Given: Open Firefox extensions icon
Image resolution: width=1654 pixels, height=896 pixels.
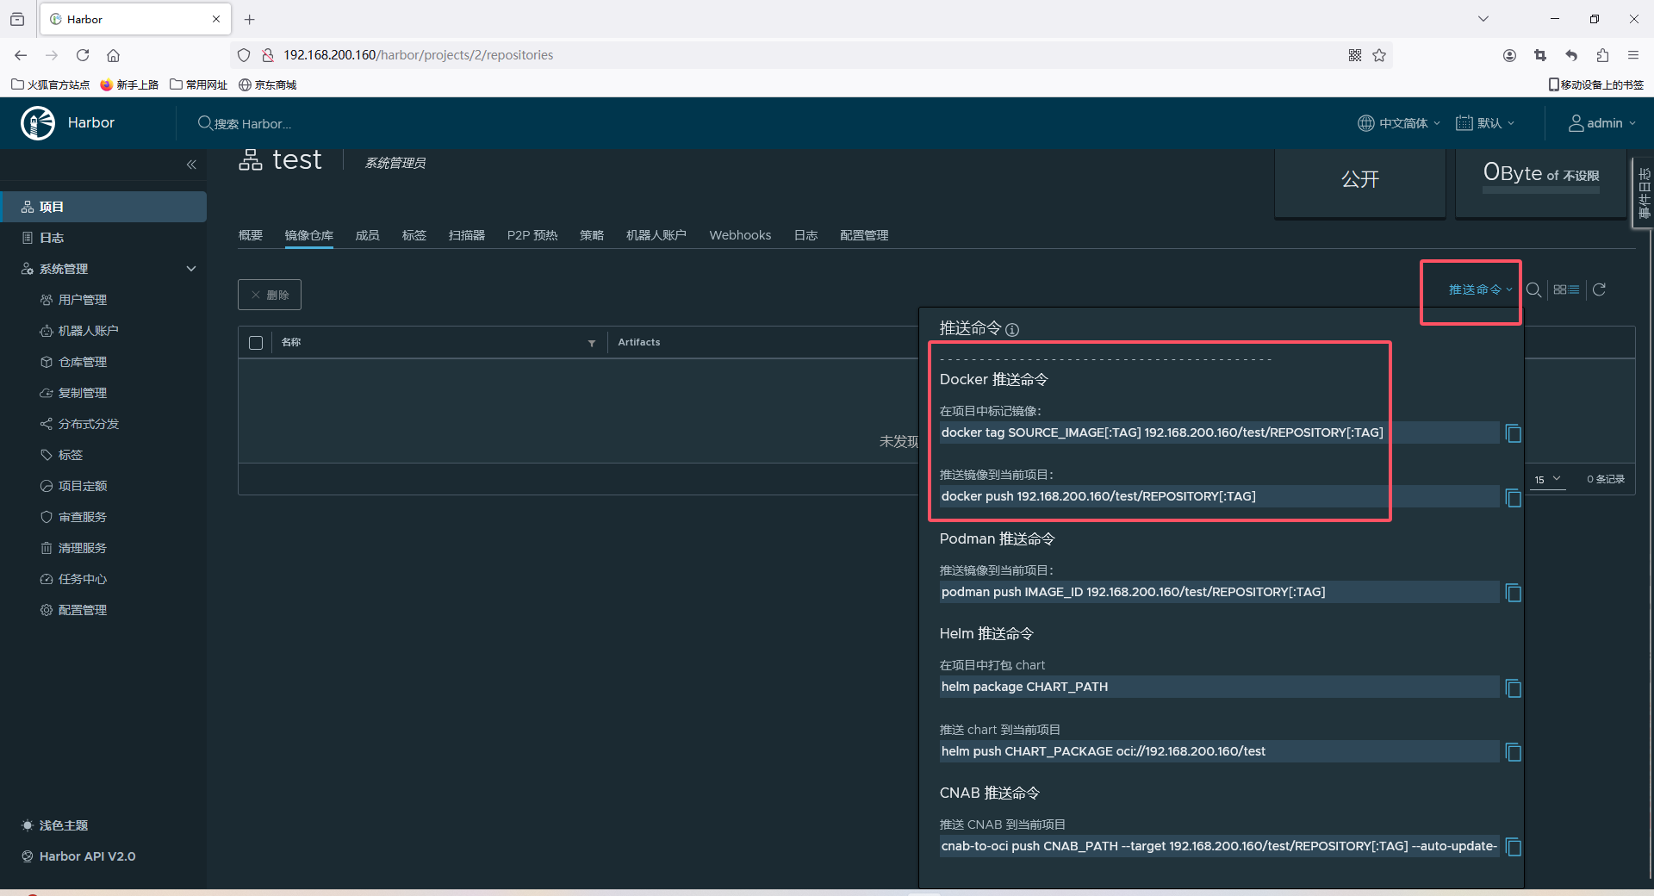Looking at the screenshot, I should point(1602,55).
